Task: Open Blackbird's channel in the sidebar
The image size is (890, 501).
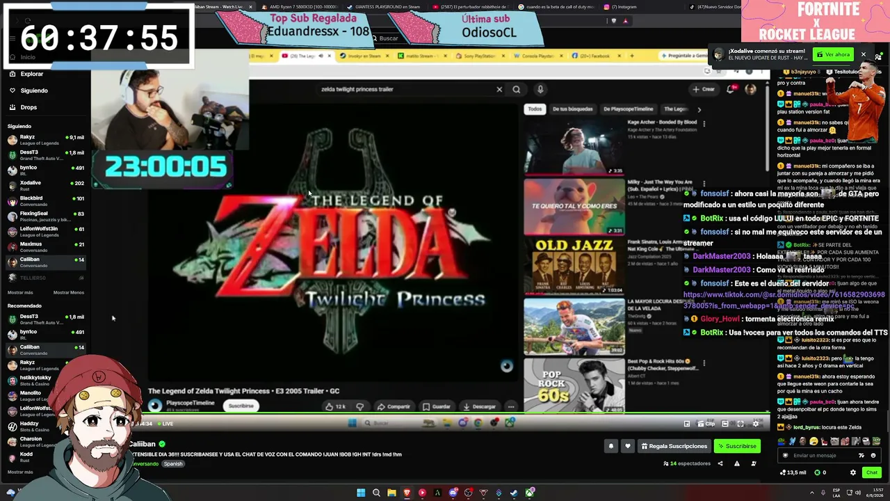Action: 45,201
